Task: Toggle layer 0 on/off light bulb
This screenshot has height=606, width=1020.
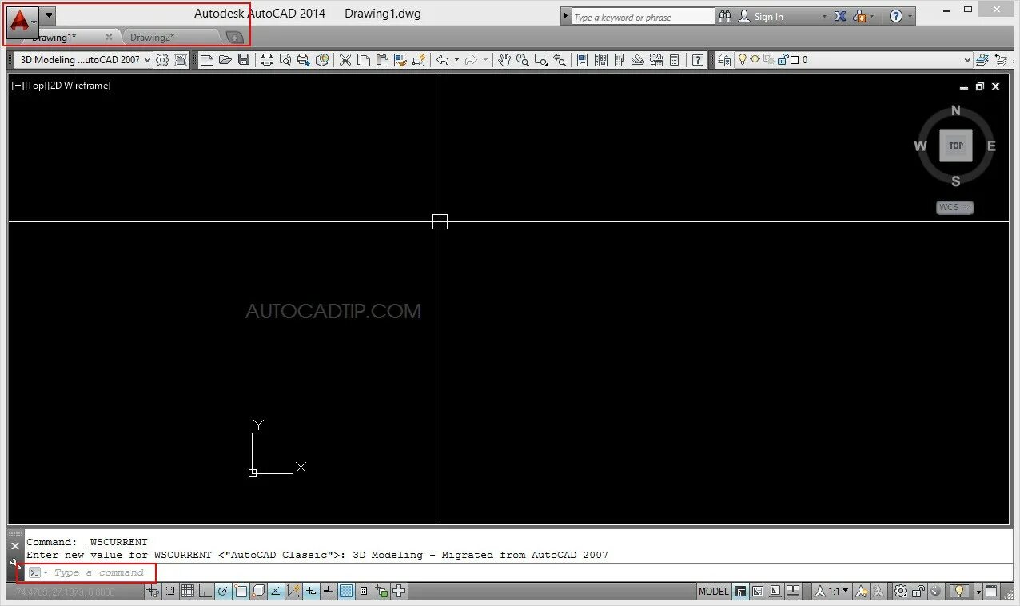Action: pos(742,60)
